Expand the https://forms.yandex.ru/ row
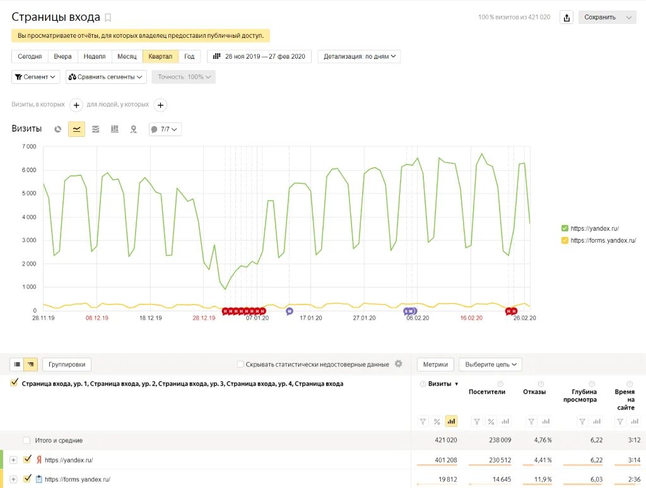This screenshot has height=488, width=646. [13, 479]
